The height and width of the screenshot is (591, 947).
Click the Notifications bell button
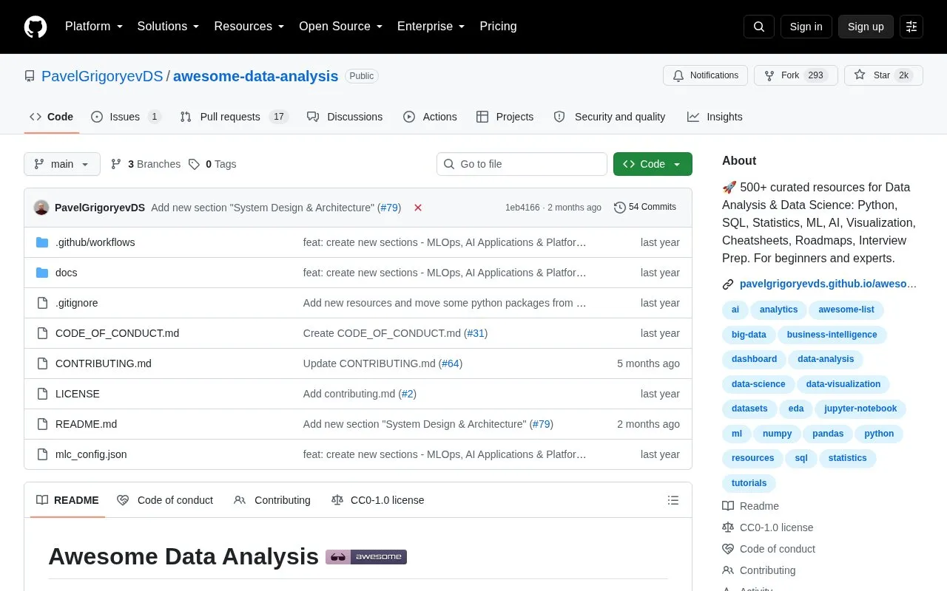[x=706, y=75]
